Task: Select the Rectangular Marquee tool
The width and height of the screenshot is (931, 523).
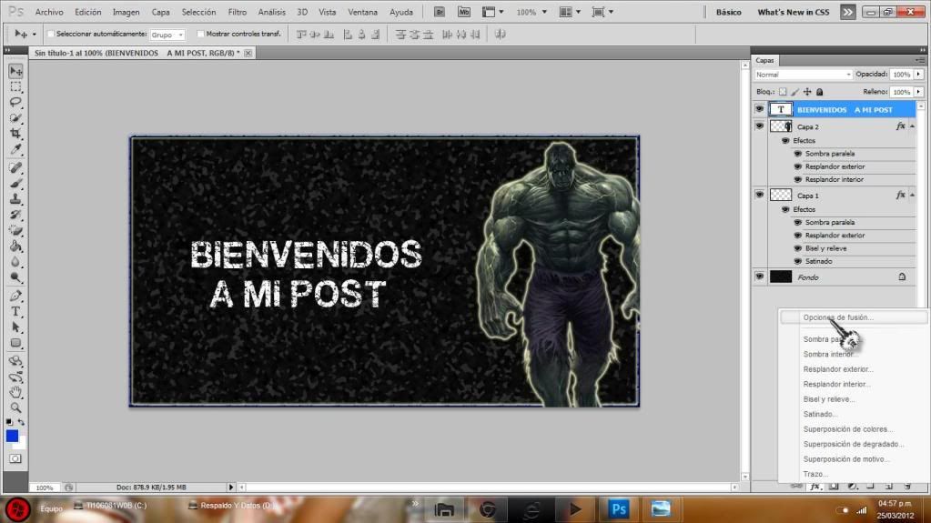Action: (16, 87)
